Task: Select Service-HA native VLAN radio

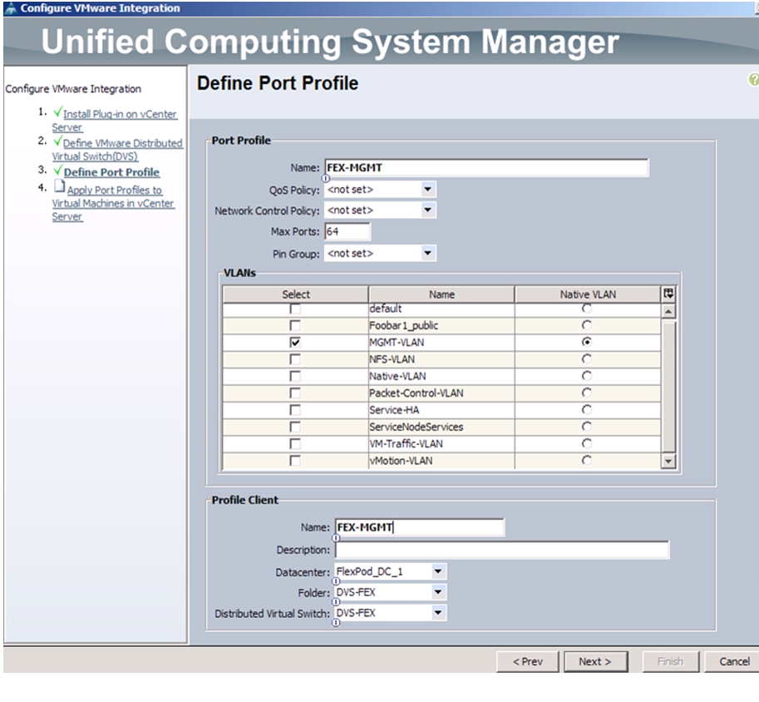Action: 587,410
